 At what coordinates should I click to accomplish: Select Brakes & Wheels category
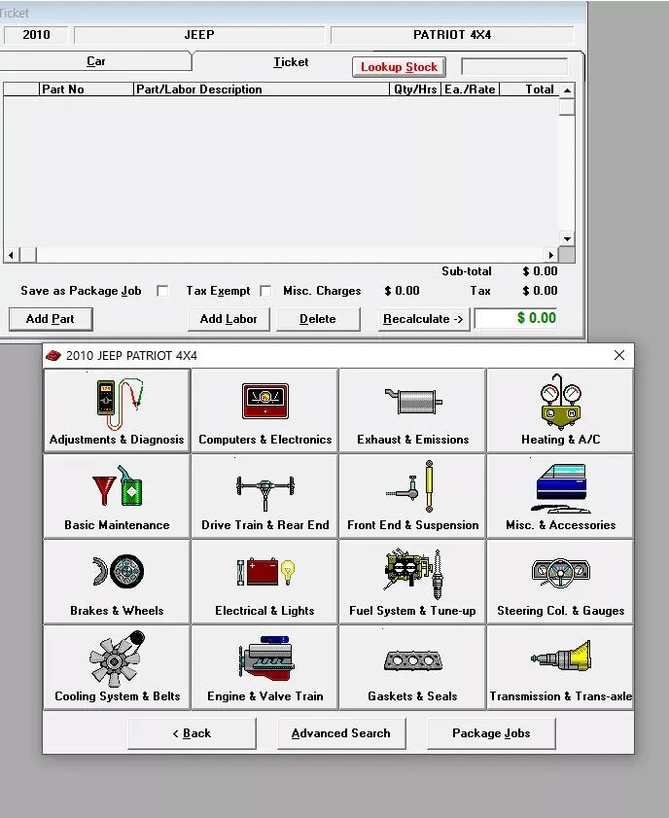click(x=117, y=582)
